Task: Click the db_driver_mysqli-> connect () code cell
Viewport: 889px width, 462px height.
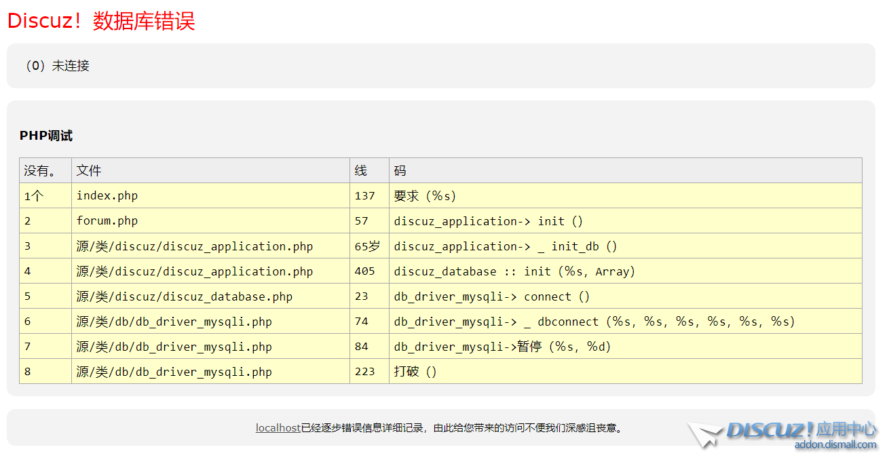Action: tap(491, 296)
